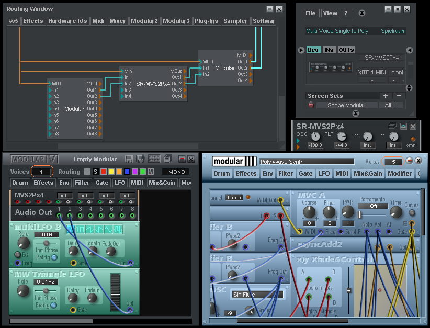Viewport: 430px width, 328px height.
Task: Toggle the M routing button
Action: [x=151, y=172]
